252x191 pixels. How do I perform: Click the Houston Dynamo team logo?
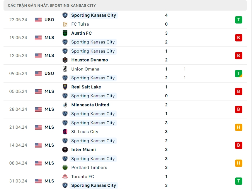click(x=65, y=60)
